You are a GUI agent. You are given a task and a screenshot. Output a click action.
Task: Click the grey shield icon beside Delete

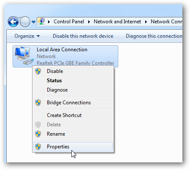38,125
